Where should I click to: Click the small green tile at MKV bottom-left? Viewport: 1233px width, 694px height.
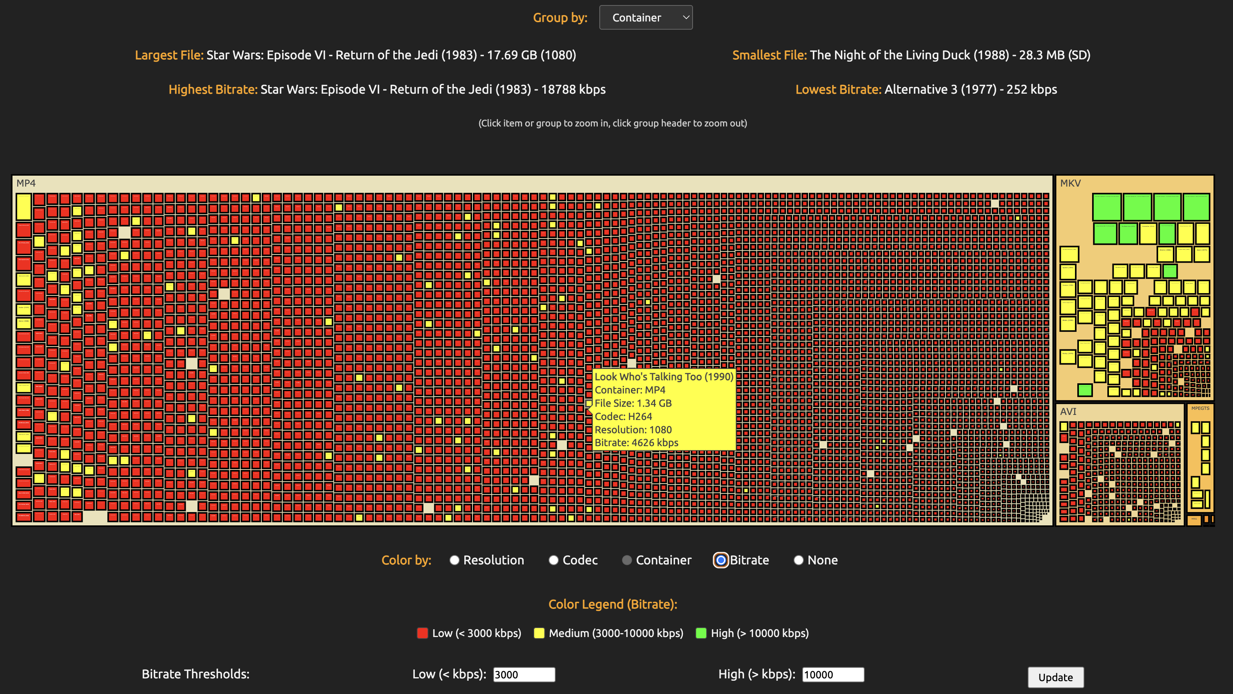coord(1085,390)
